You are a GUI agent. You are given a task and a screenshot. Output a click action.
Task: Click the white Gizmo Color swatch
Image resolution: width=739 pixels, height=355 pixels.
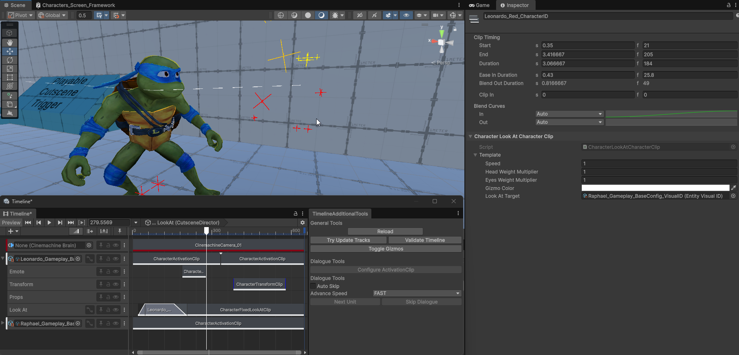coord(655,188)
